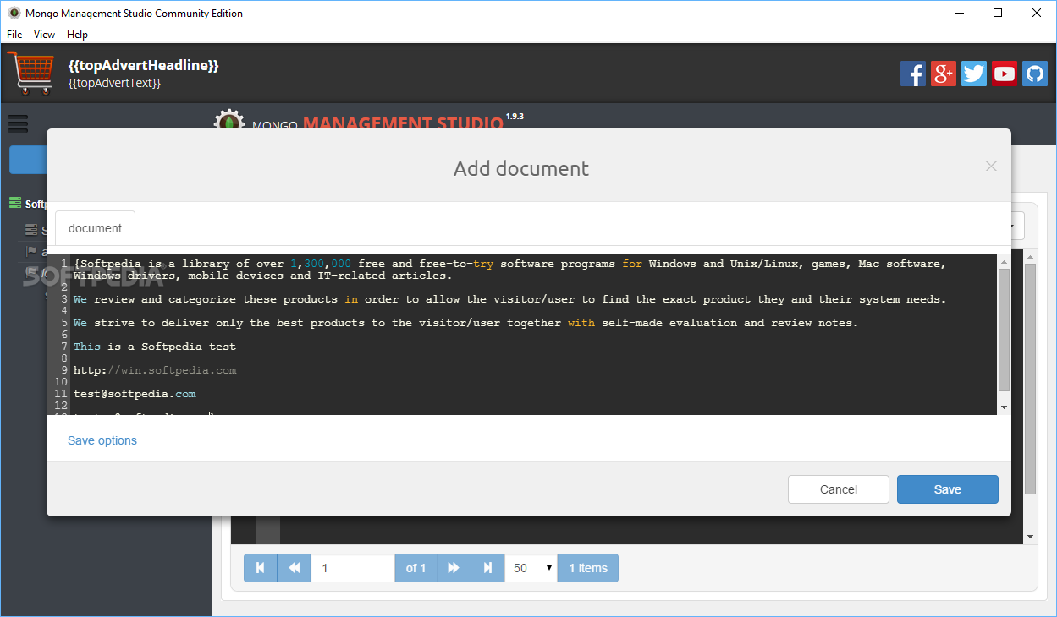The image size is (1057, 617).
Task: Go to last page in pager
Action: [487, 568]
